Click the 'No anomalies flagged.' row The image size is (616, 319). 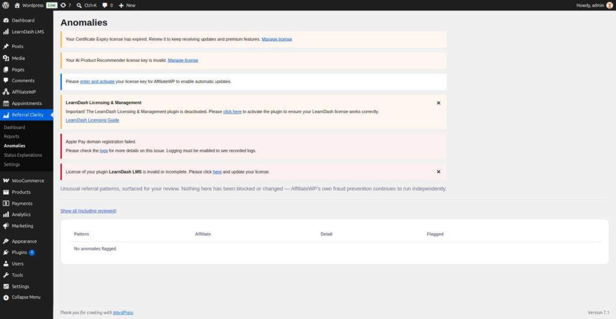pyautogui.click(x=334, y=249)
